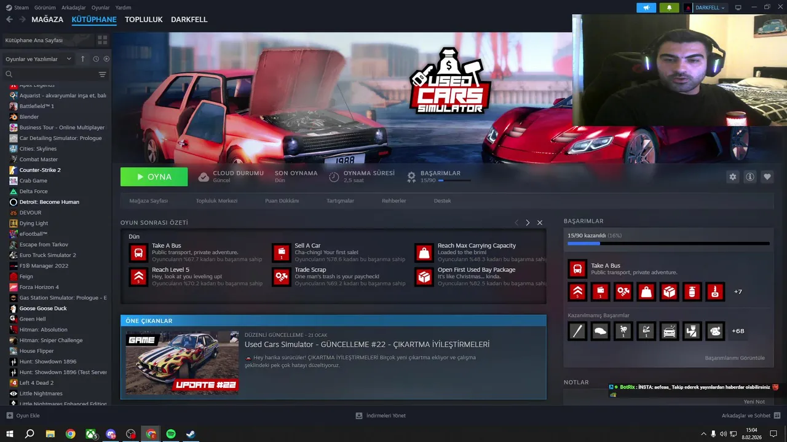Viewport: 787px width, 442px height.
Task: Click the Reach Level 5 achievement icon
Action: [138, 277]
